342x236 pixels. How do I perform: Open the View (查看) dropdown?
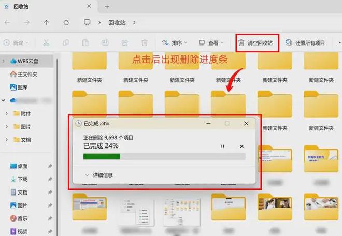(211, 43)
